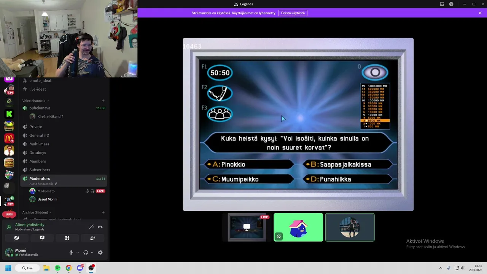This screenshot has height=274, width=487.
Task: Mute microphone in user panel
Action: pyautogui.click(x=71, y=252)
